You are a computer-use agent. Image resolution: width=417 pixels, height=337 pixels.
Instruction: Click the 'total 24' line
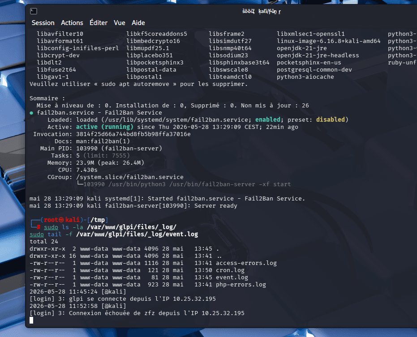(43, 242)
